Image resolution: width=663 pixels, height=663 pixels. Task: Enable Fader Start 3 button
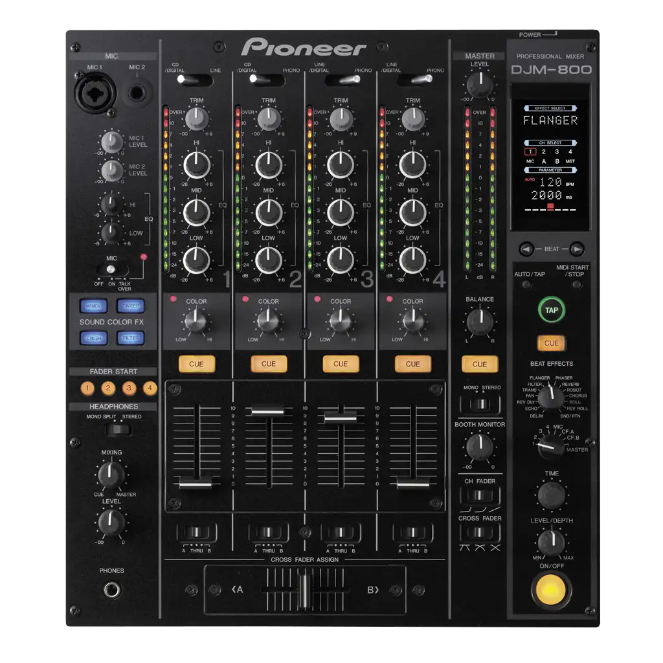point(129,388)
